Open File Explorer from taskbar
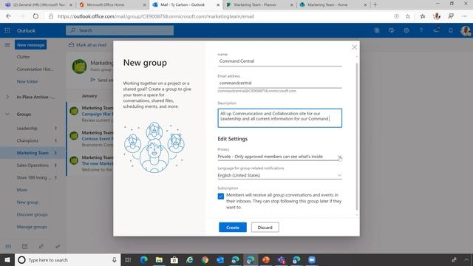The height and width of the screenshot is (266, 473). [x=159, y=260]
